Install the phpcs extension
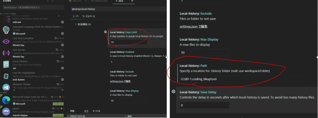 tap(58, 116)
